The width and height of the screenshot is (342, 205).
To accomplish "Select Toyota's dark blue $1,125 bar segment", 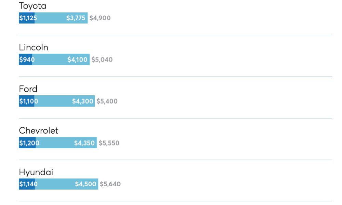I will click(27, 18).
